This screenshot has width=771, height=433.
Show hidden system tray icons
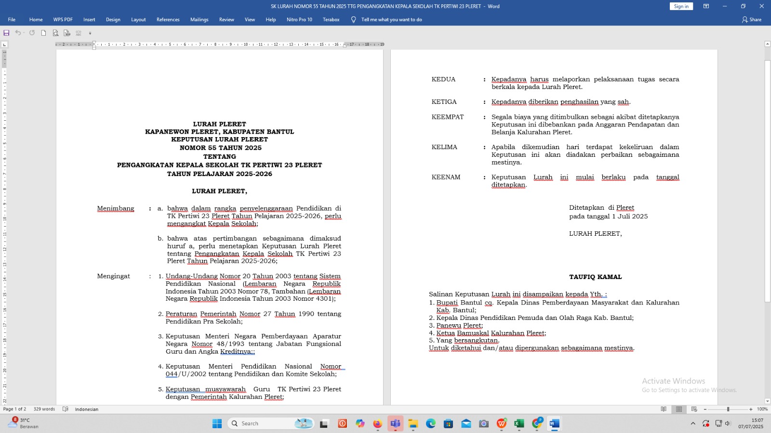pos(693,423)
